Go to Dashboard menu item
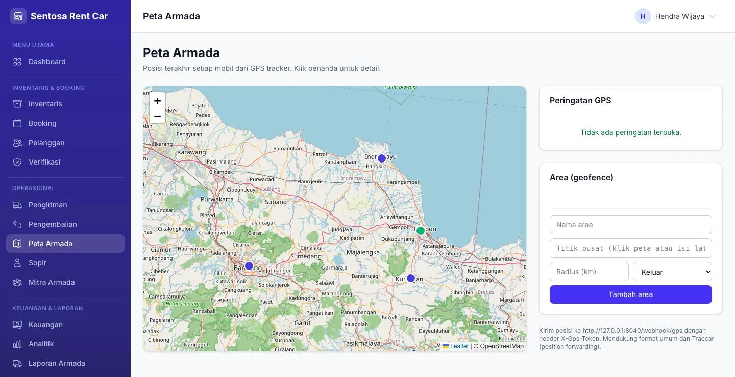 pyautogui.click(x=65, y=62)
